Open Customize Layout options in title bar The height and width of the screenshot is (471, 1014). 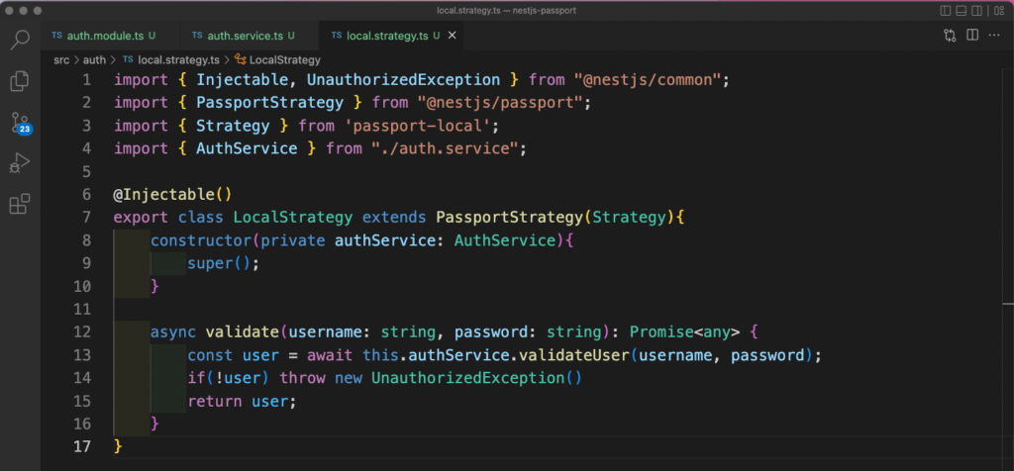click(x=998, y=11)
